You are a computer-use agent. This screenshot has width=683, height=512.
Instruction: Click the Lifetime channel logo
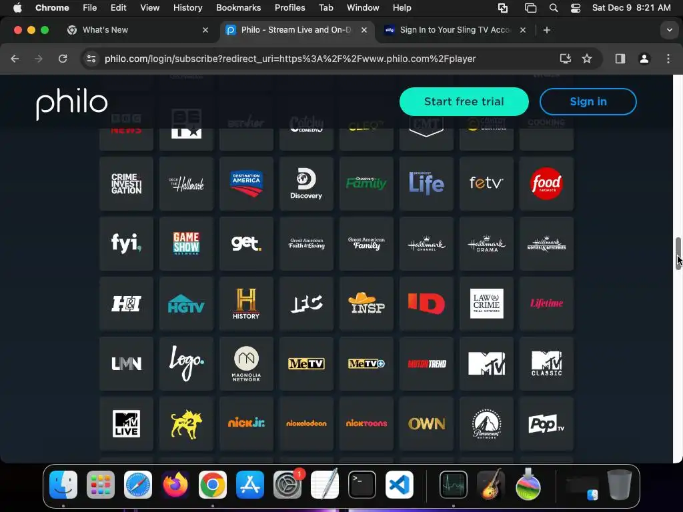point(547,303)
